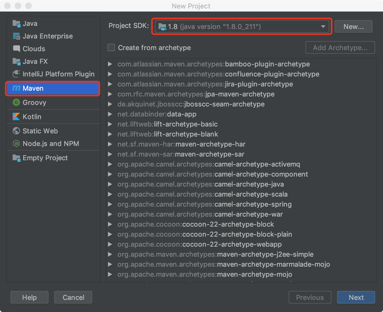Expand jbosscc-seam-archetype entry
Image resolution: width=383 pixels, height=312 pixels.
click(110, 104)
